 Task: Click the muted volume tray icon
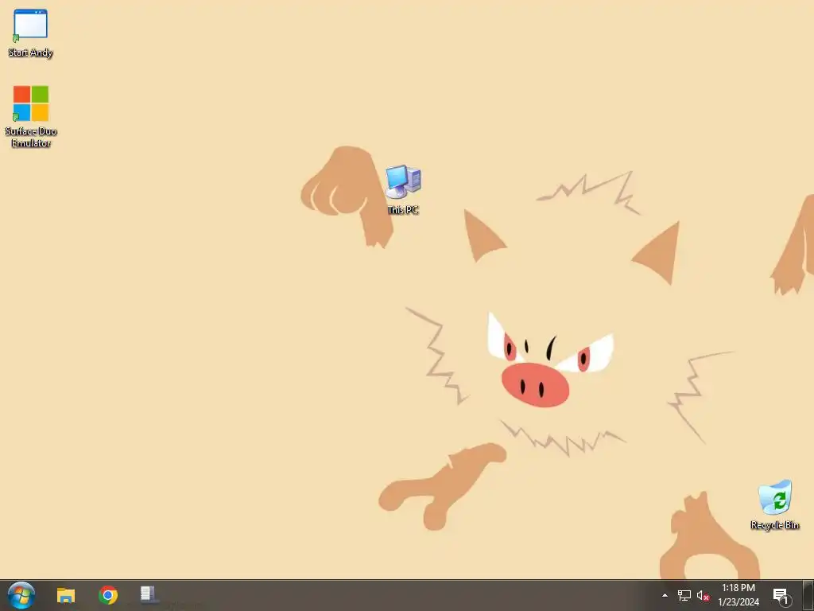[x=703, y=595]
